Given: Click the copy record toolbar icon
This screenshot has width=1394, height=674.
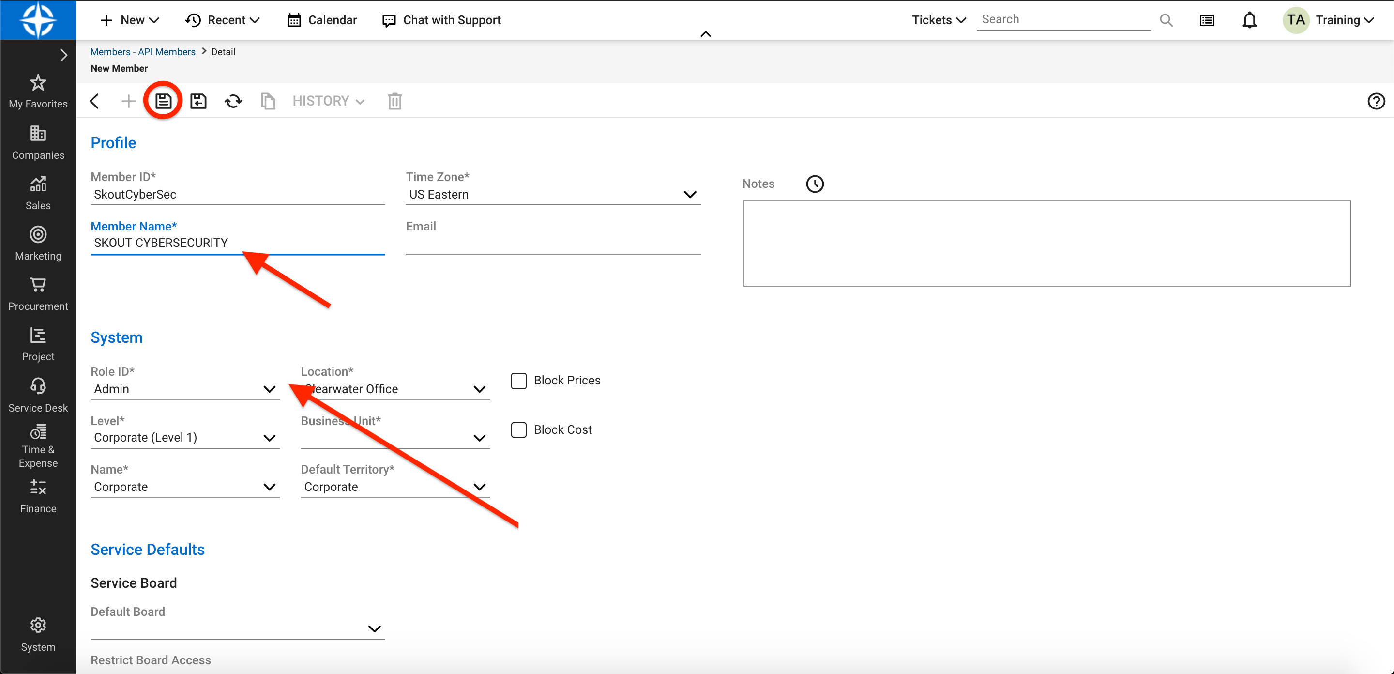Looking at the screenshot, I should point(268,101).
